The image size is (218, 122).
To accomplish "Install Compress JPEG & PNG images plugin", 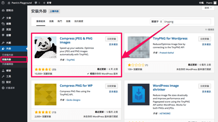I will pos(111,39).
